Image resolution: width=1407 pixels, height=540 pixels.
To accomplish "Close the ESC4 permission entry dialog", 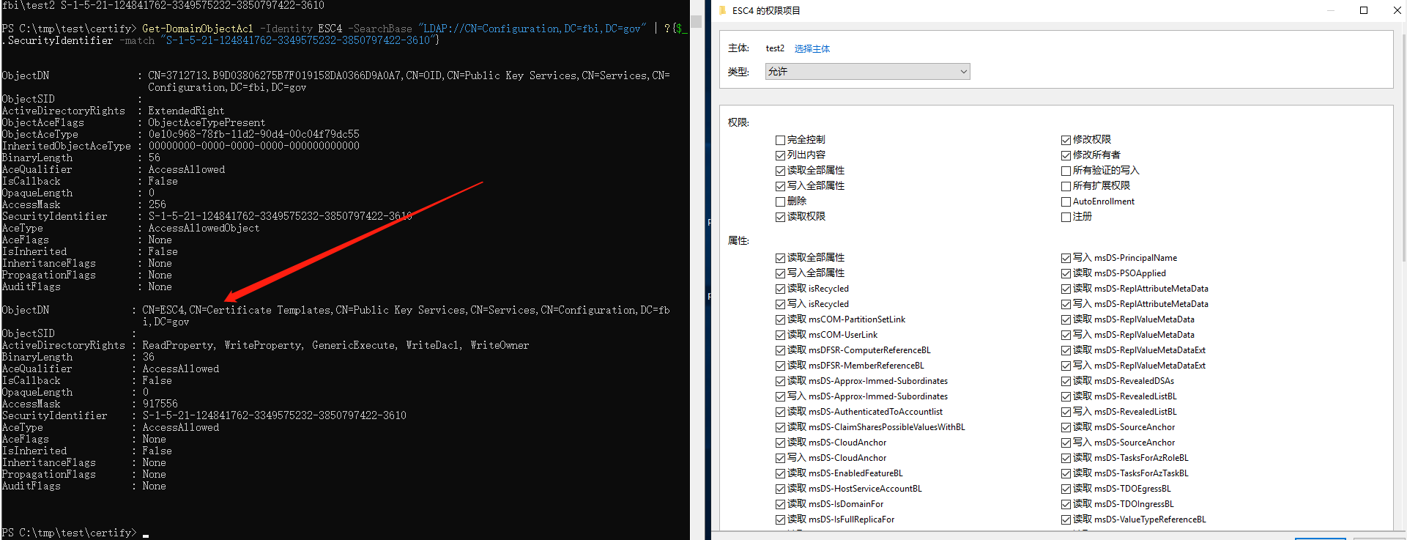I will 1397,10.
